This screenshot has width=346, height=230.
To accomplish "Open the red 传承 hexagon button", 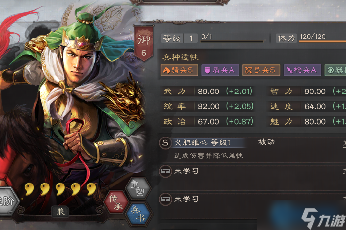I will (x=116, y=202).
